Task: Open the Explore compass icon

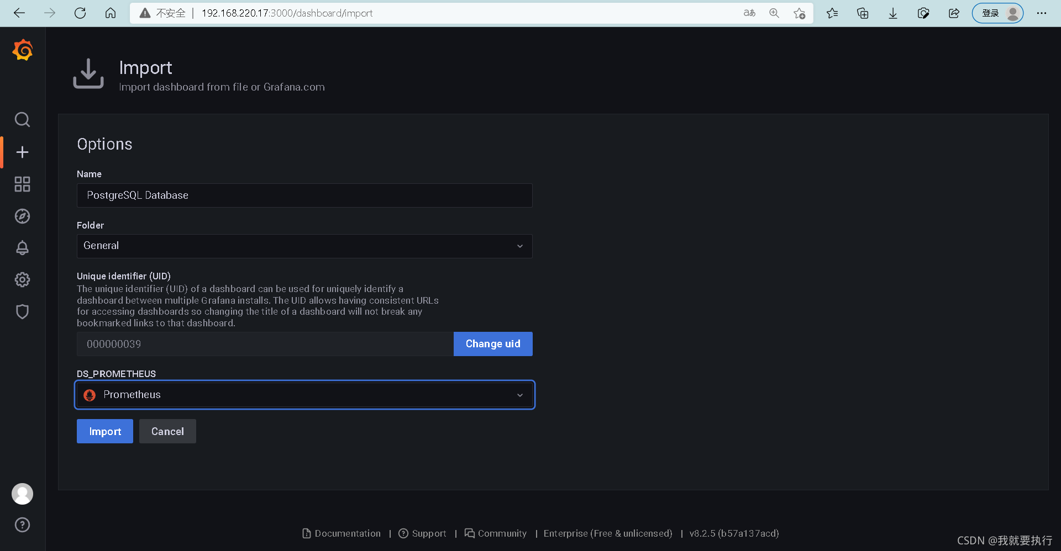Action: 22,216
